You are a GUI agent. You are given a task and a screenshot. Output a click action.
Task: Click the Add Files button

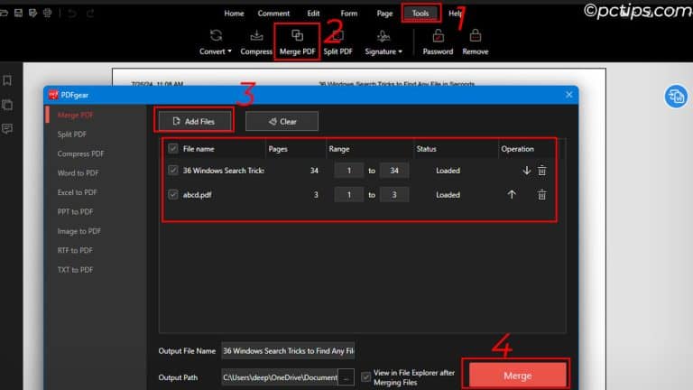[195, 121]
